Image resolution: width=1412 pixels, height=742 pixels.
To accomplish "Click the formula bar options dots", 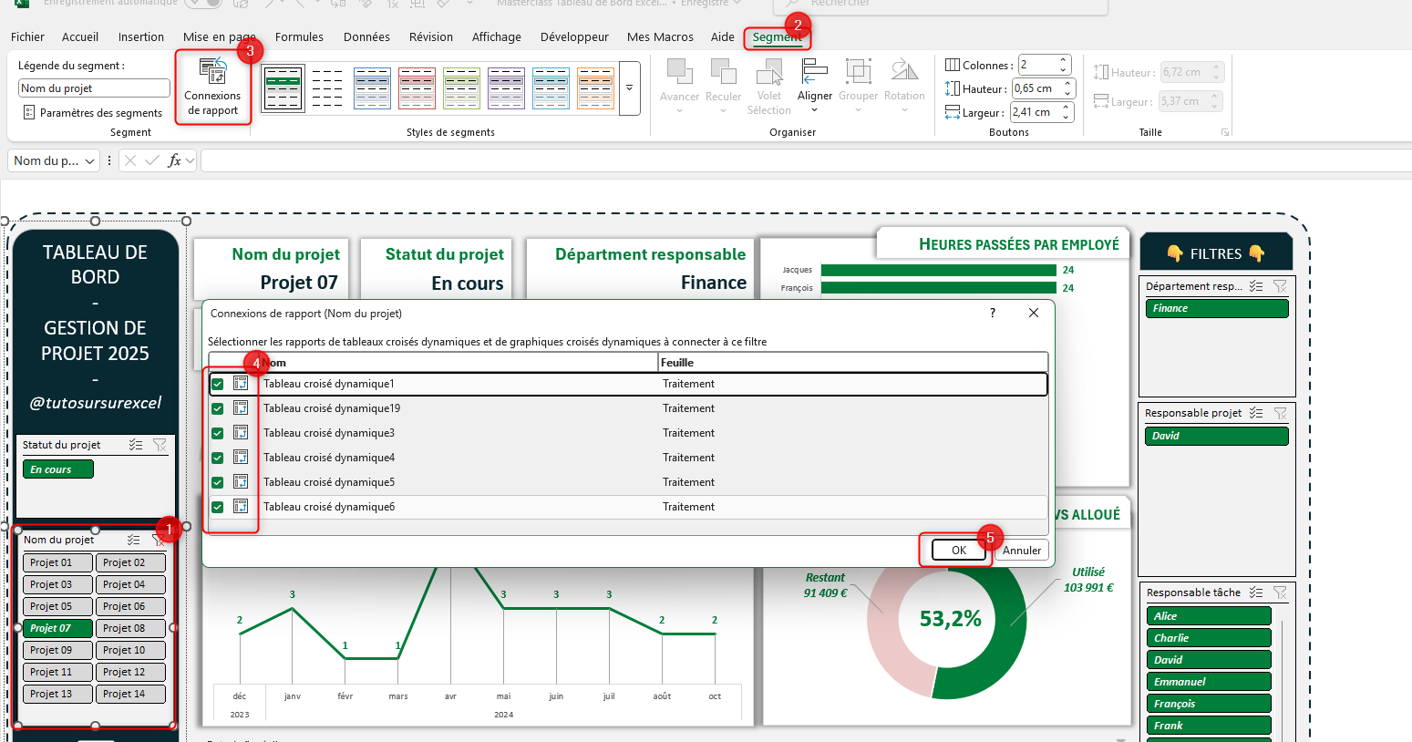I will tap(109, 161).
